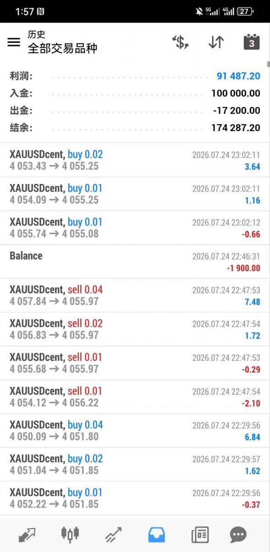Image resolution: width=270 pixels, height=552 pixels.
Task: Open the News tab icon
Action: tap(200, 535)
